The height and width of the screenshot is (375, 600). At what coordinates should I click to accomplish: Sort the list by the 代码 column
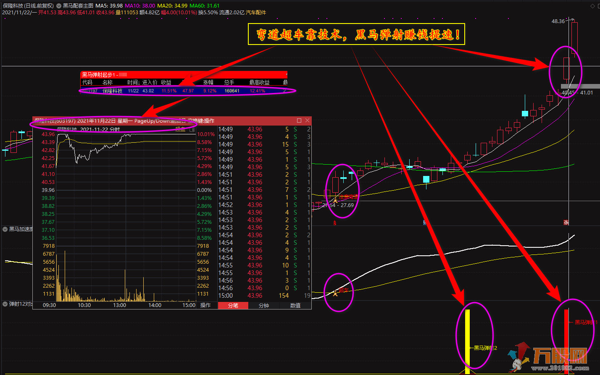pyautogui.click(x=87, y=82)
